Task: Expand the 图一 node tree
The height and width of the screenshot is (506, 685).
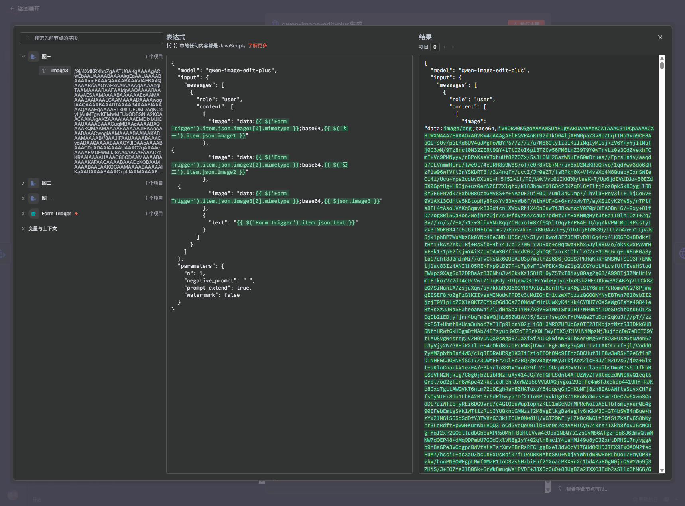Action: [x=23, y=198]
